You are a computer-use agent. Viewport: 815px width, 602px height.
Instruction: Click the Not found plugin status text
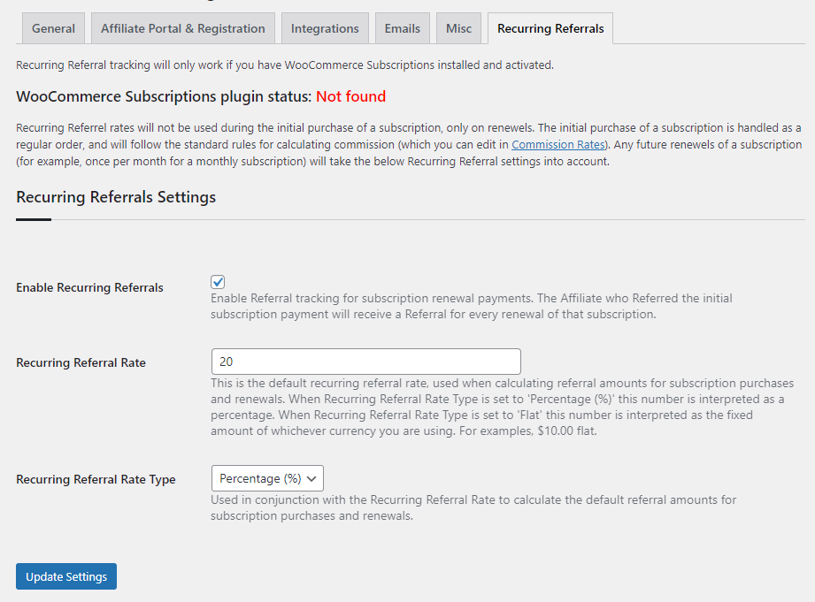350,95
